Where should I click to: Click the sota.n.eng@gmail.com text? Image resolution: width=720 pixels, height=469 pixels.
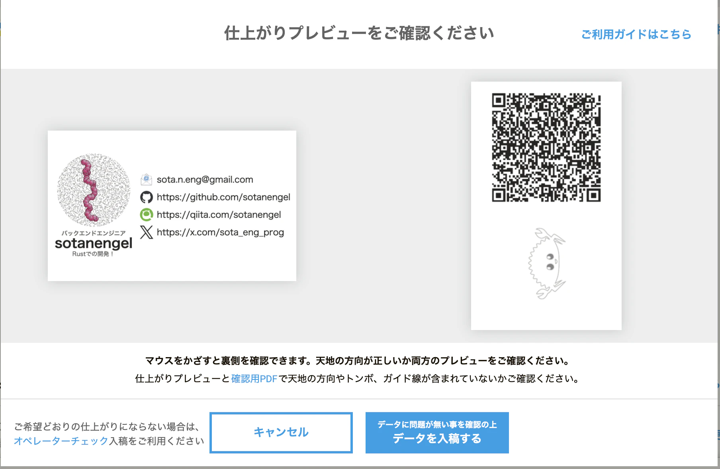point(205,180)
